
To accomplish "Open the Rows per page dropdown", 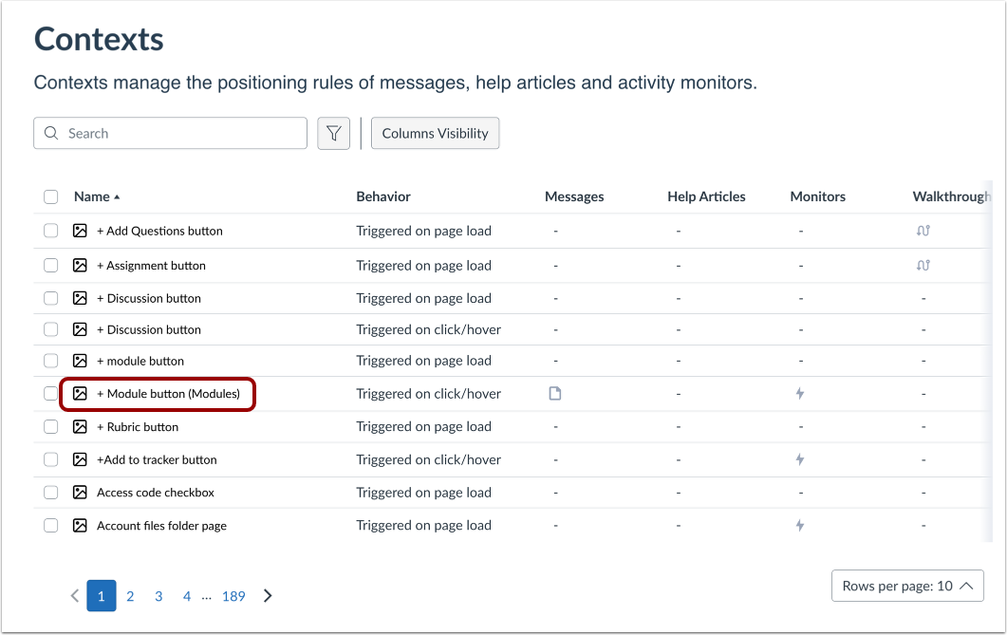I will coord(906,586).
